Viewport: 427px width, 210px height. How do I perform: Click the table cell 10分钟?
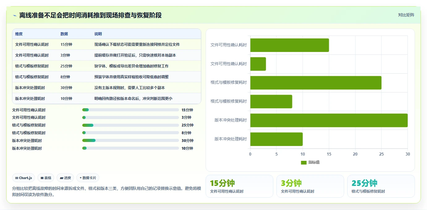point(66,99)
